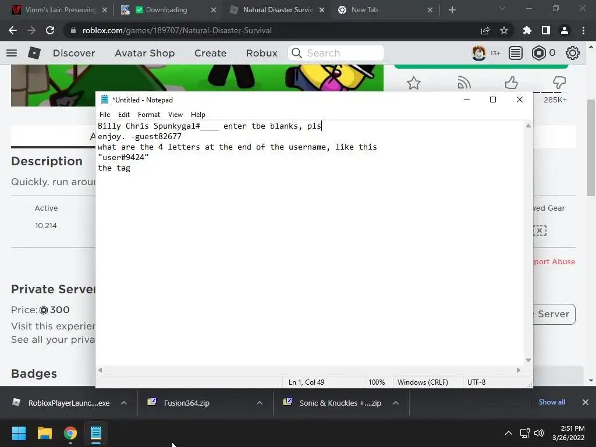596x447 pixels.
Task: Show hidden system tray icons
Action: (509, 433)
